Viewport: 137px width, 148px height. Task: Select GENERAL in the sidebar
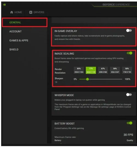coord(25,22)
